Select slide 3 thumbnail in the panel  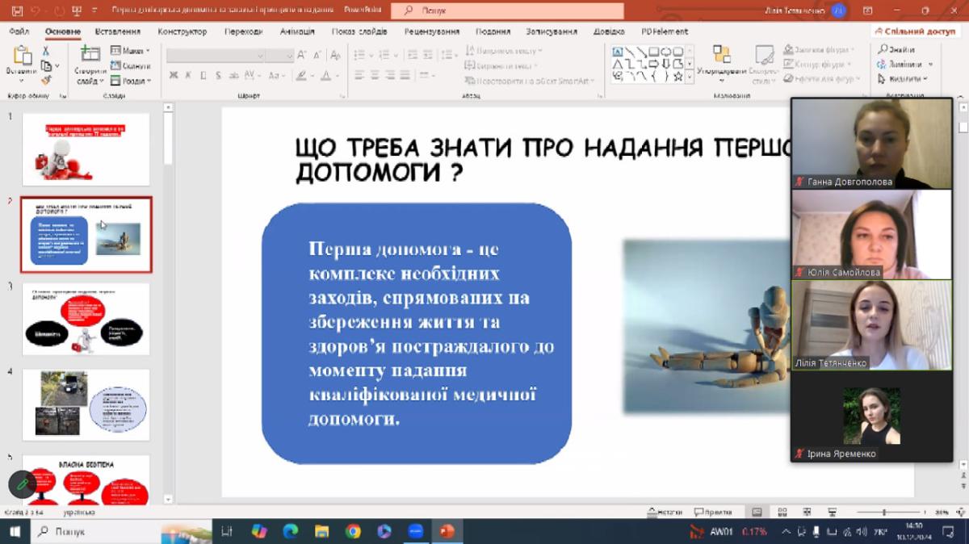[x=86, y=318]
